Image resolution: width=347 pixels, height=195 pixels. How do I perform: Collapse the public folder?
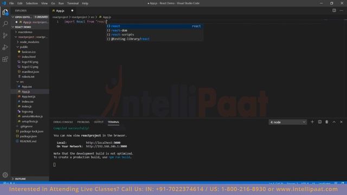click(x=30, y=47)
